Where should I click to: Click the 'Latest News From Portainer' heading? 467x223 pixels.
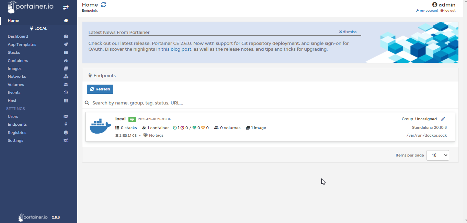(119, 33)
